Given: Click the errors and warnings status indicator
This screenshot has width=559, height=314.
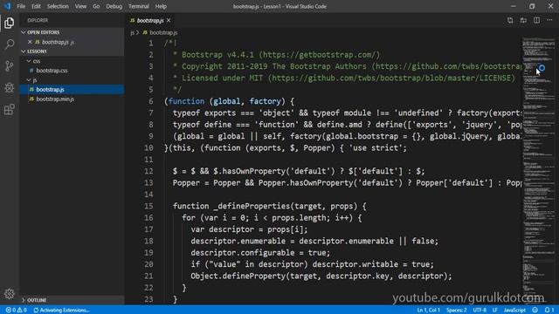Looking at the screenshot, I should pyautogui.click(x=16, y=311).
